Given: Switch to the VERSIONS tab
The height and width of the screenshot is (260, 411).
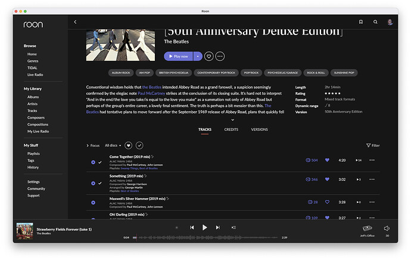Looking at the screenshot, I should 260,130.
